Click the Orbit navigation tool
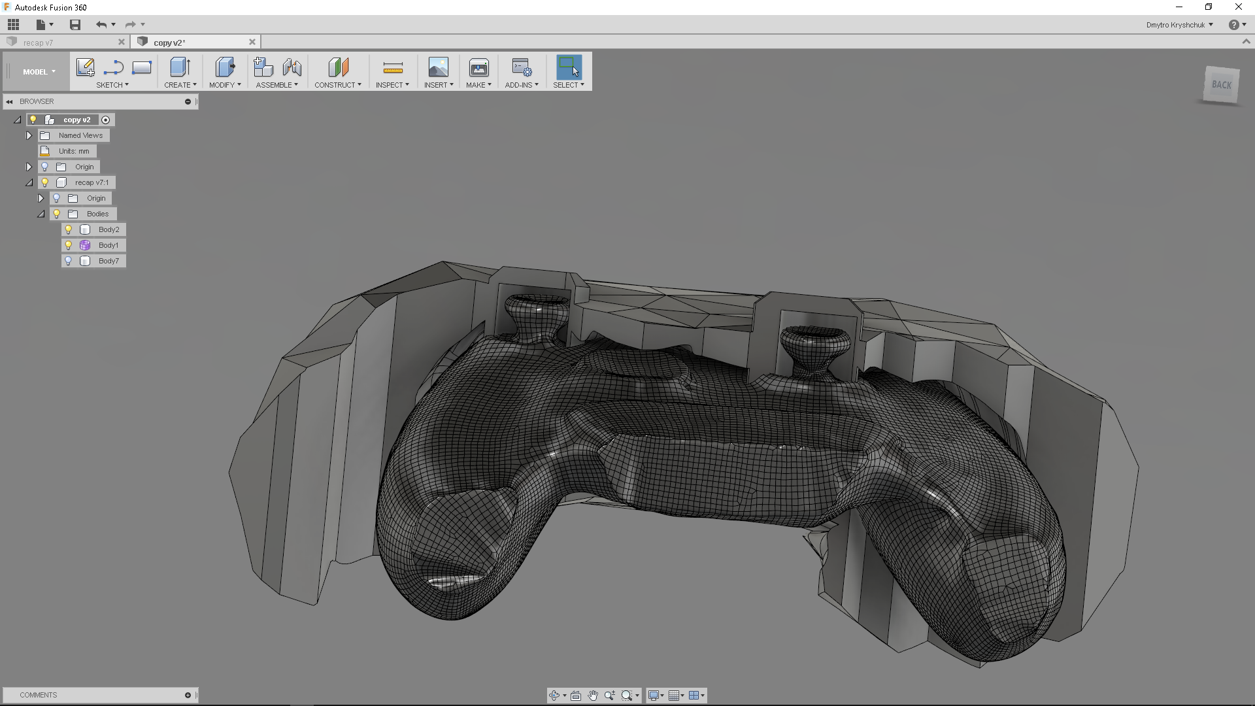 [x=554, y=696]
